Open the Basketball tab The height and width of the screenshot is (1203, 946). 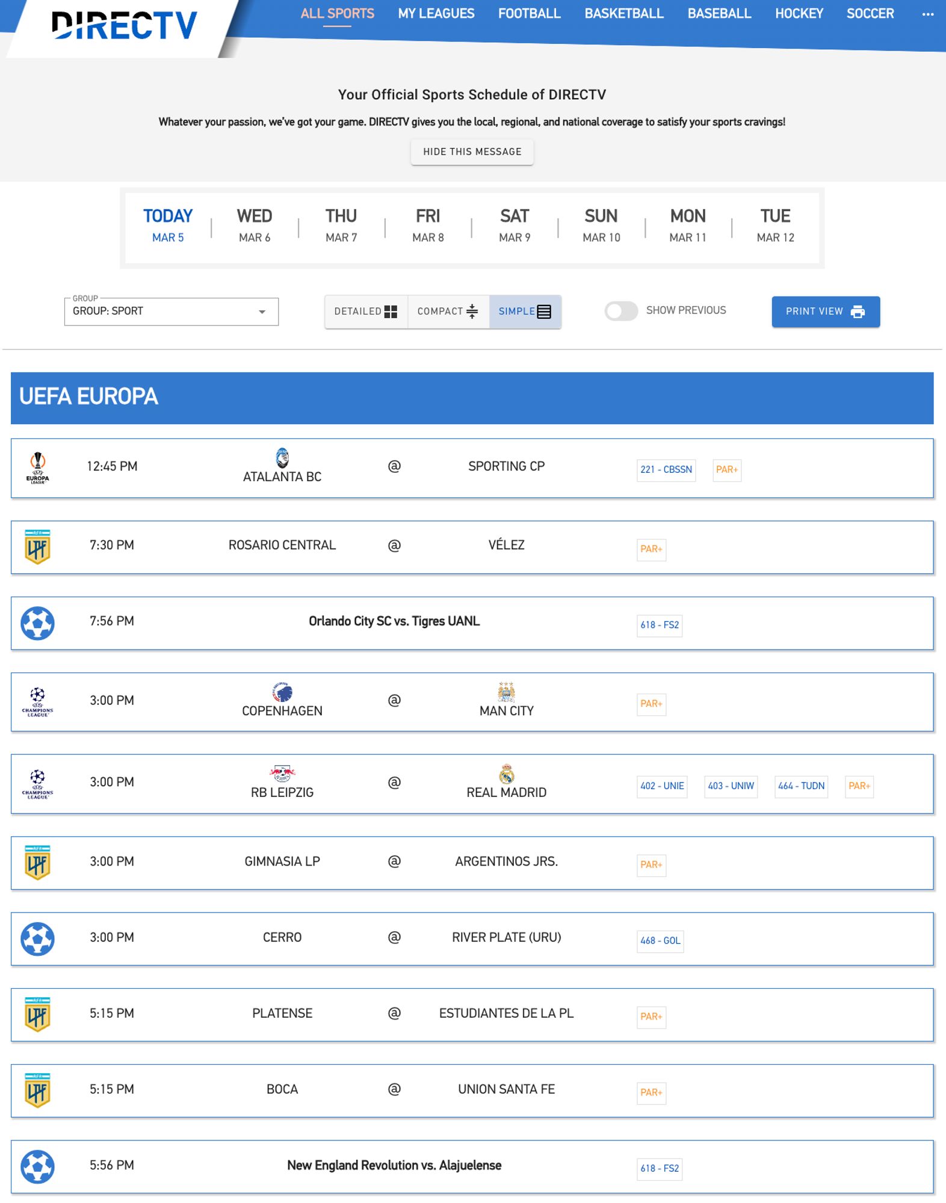tap(624, 14)
